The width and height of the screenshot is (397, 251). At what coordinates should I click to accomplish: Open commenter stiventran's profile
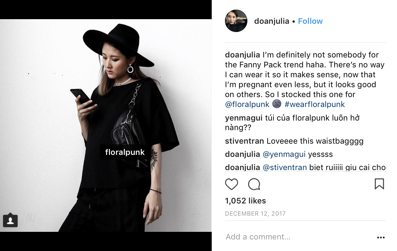(244, 141)
